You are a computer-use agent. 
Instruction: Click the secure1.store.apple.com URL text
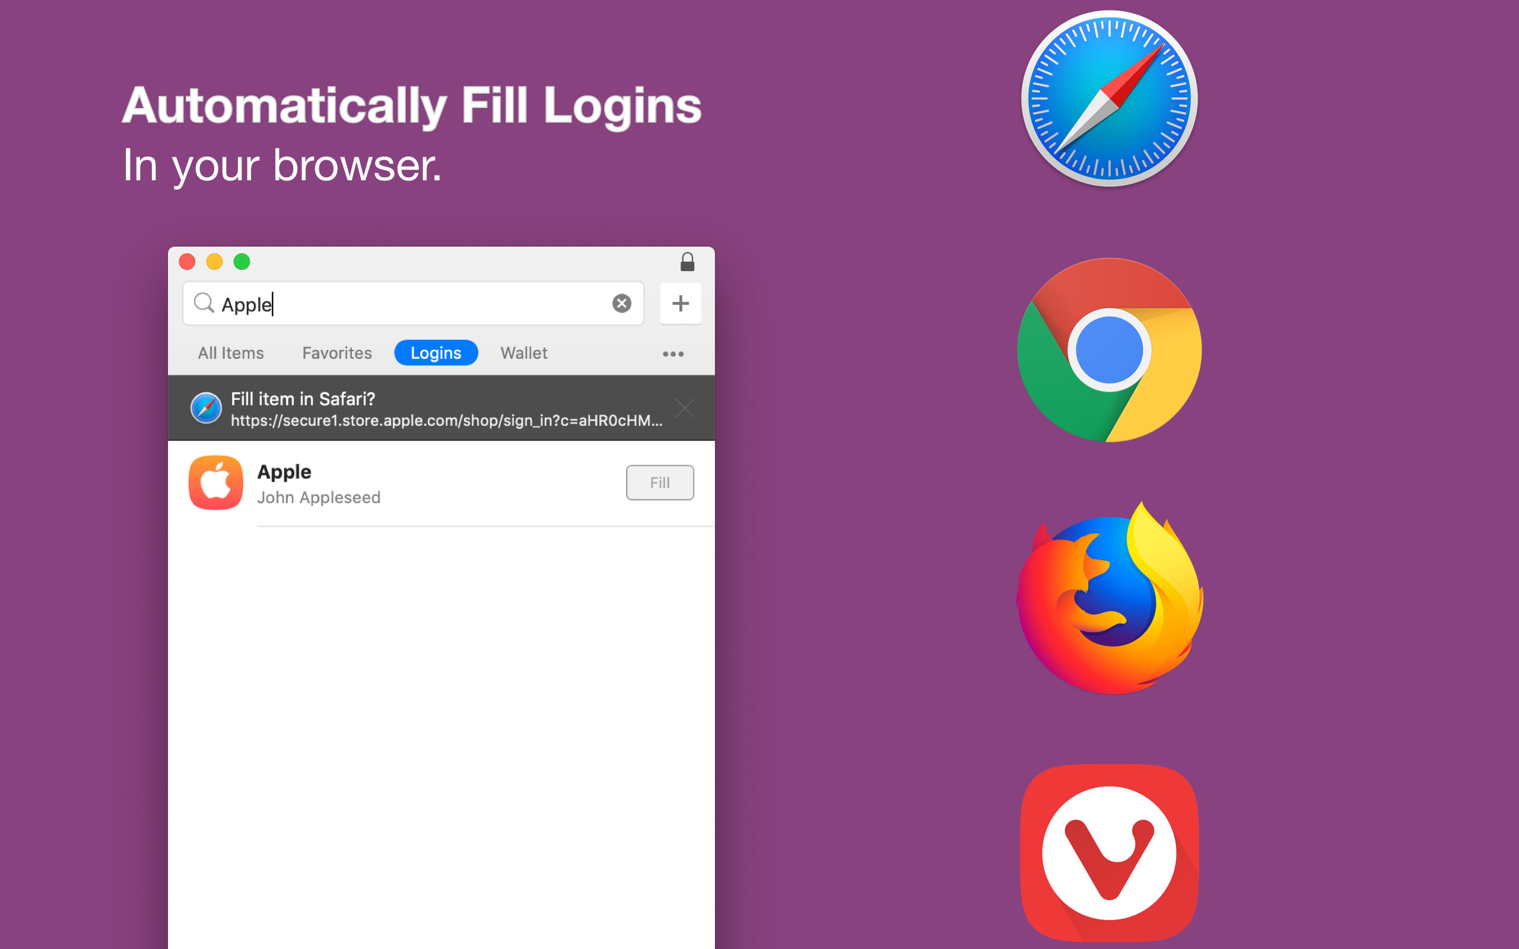(446, 421)
